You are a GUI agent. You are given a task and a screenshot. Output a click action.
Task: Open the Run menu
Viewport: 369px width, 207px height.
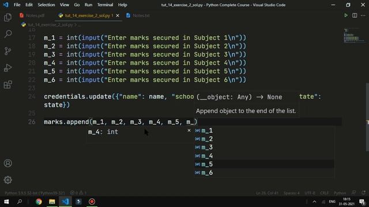[x=88, y=5]
